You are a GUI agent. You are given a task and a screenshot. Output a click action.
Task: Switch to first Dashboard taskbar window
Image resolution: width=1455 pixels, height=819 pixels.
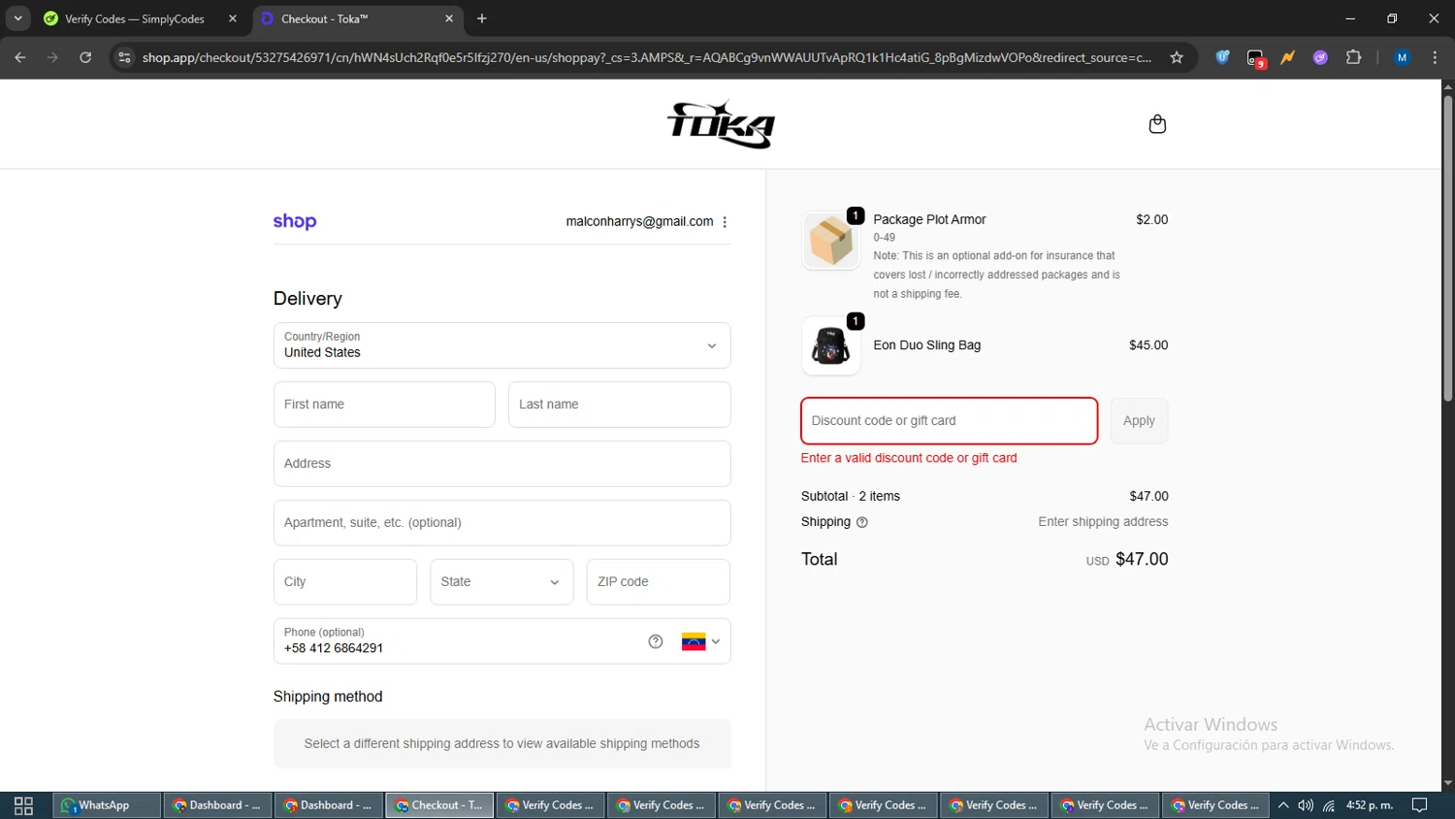[x=217, y=805]
